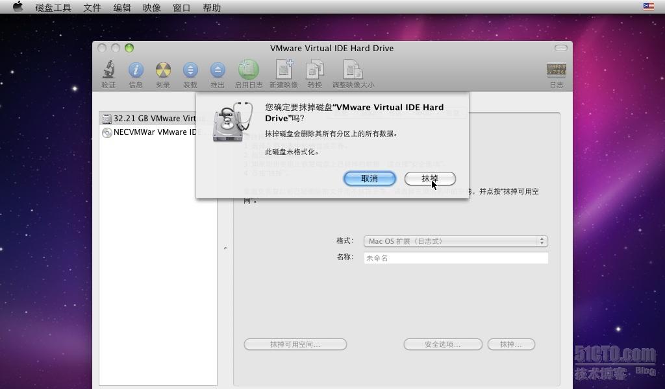This screenshot has height=389, width=665.
Task: Click 取消 to cancel the erase
Action: [370, 179]
